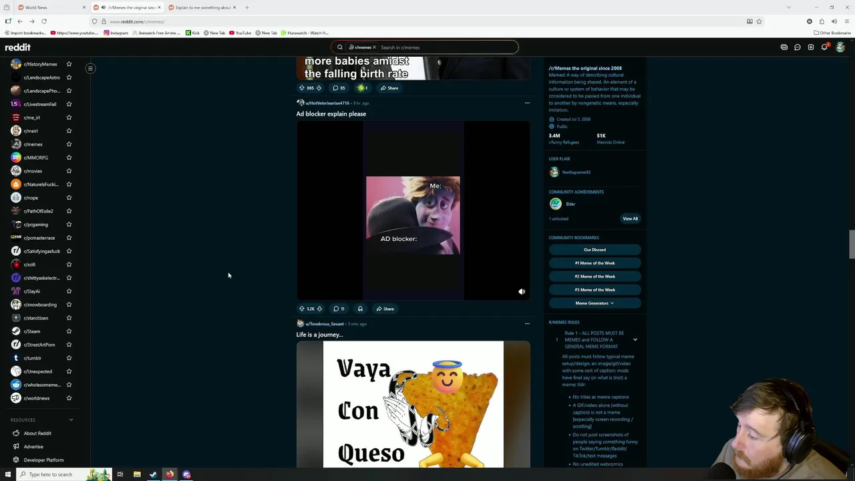Open u/HotVeterinarian4716 profile
Viewport: 855px width, 481px height.
[x=327, y=103]
